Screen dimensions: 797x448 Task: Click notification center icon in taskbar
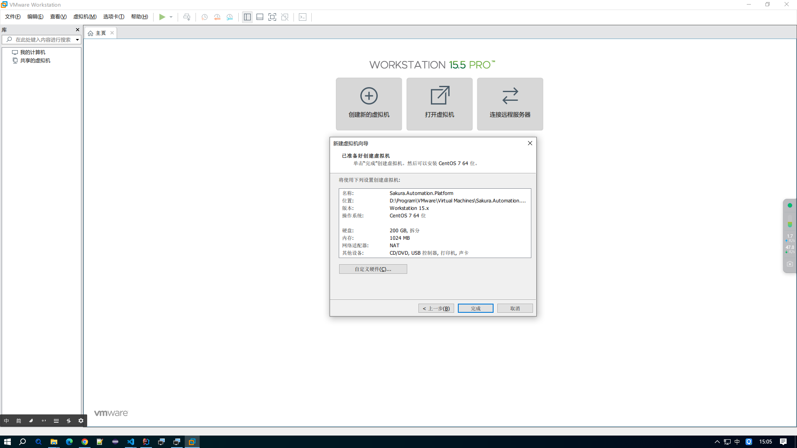(x=783, y=442)
